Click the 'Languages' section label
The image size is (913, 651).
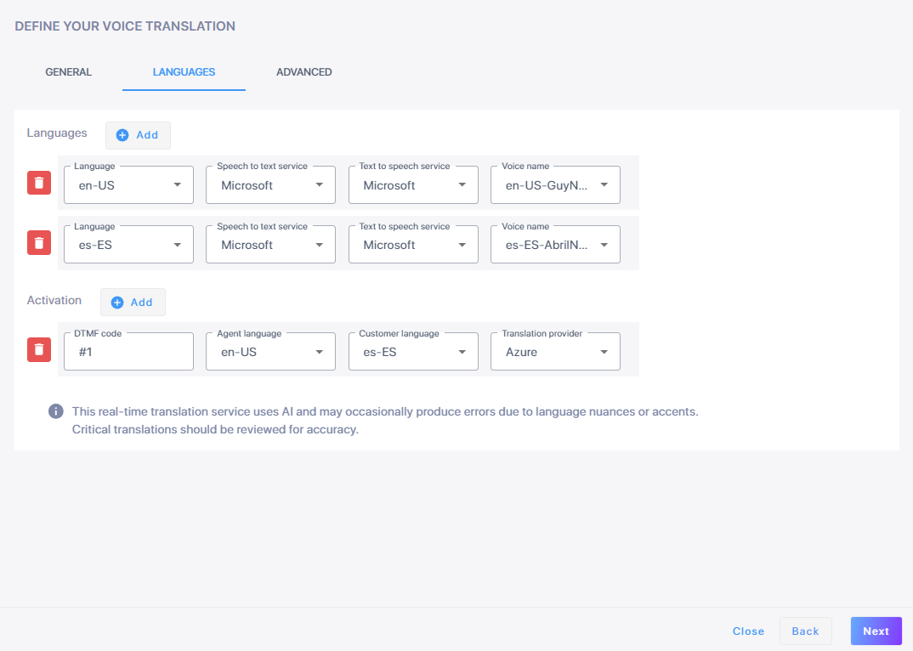click(57, 133)
